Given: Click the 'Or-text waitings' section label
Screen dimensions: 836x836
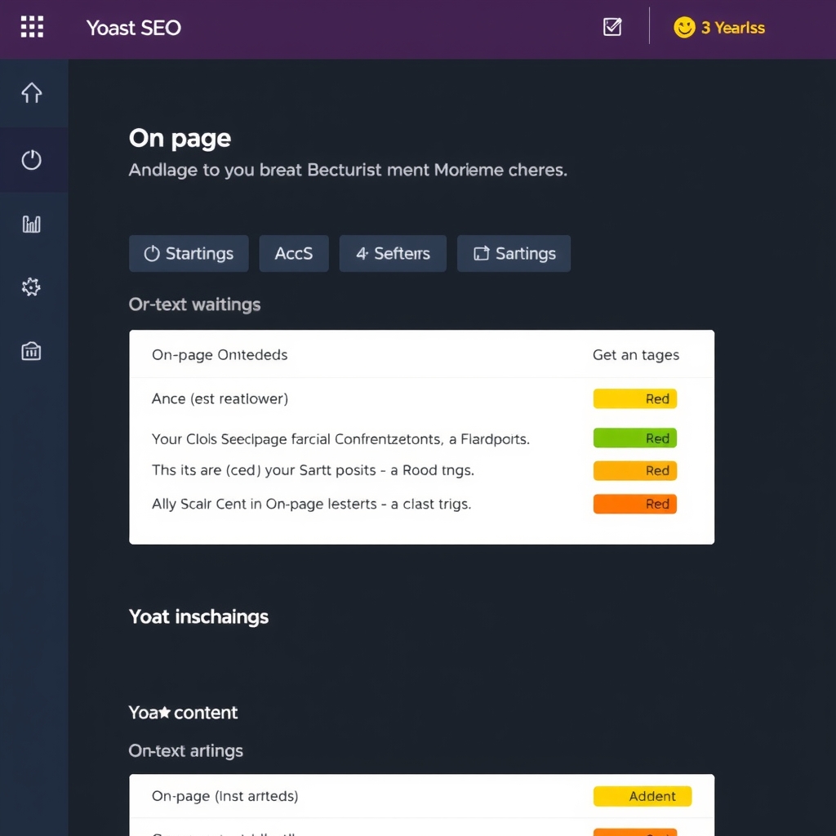Looking at the screenshot, I should point(194,305).
